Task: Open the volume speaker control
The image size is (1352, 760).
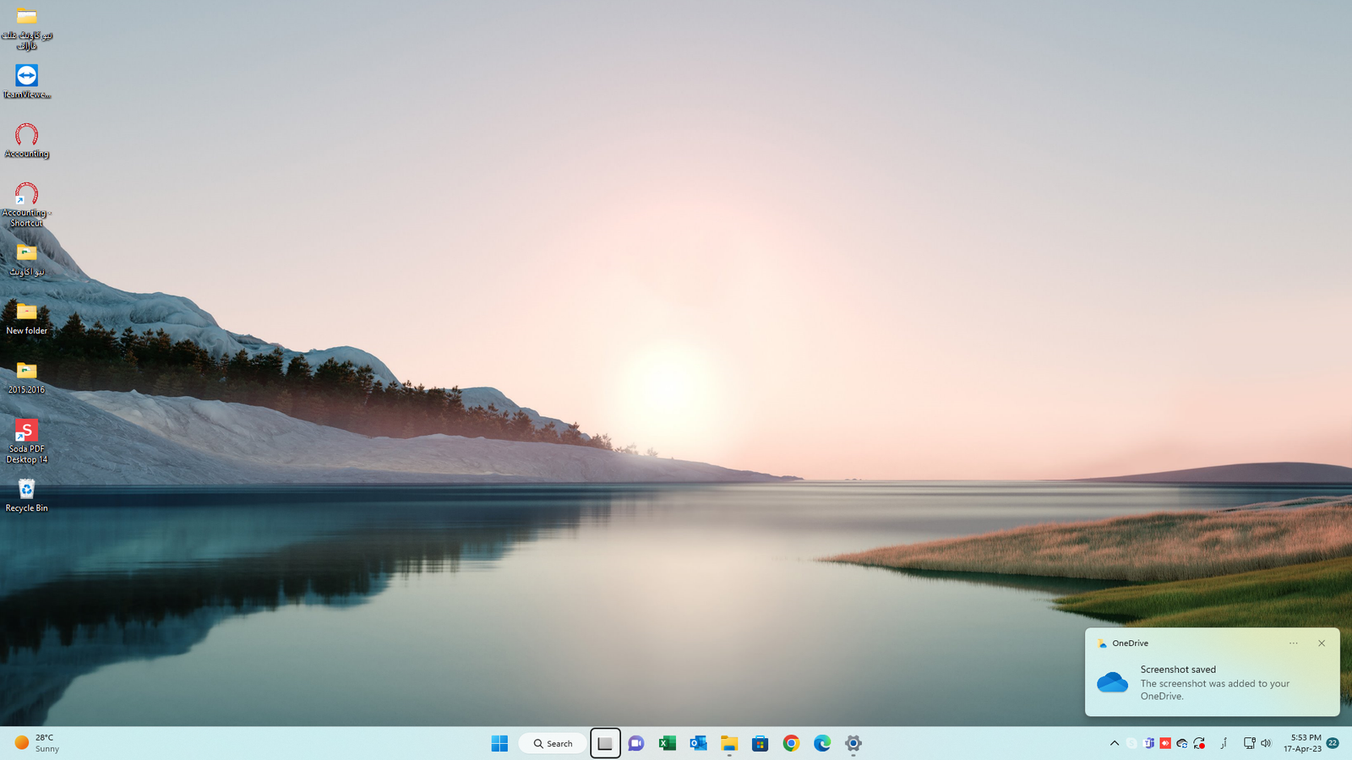Action: coord(1266,743)
